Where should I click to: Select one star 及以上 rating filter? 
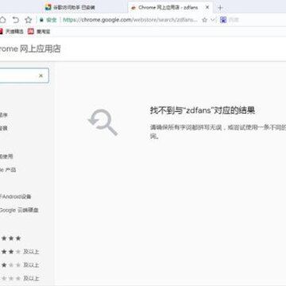[20, 265]
